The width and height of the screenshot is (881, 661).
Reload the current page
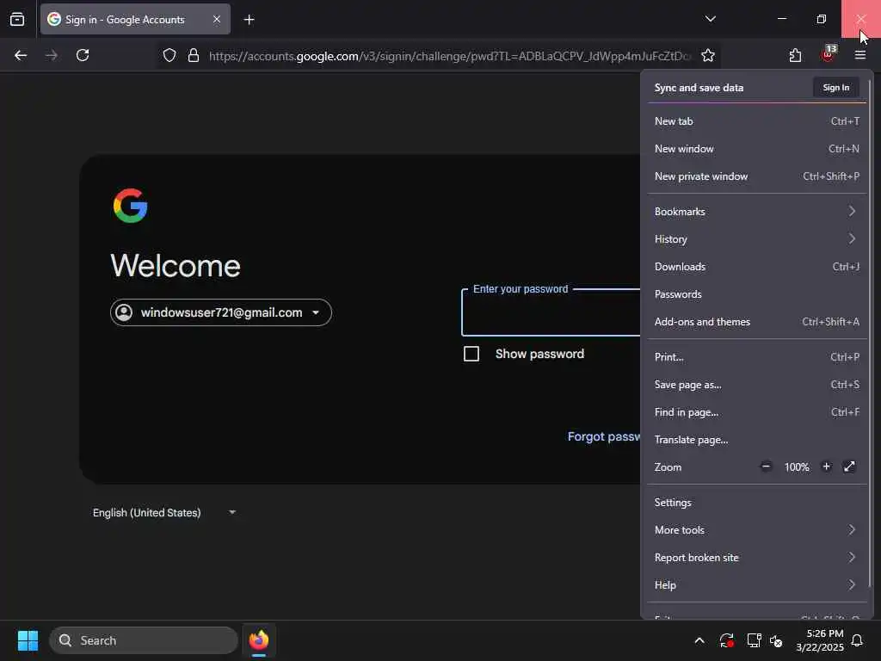(x=83, y=55)
